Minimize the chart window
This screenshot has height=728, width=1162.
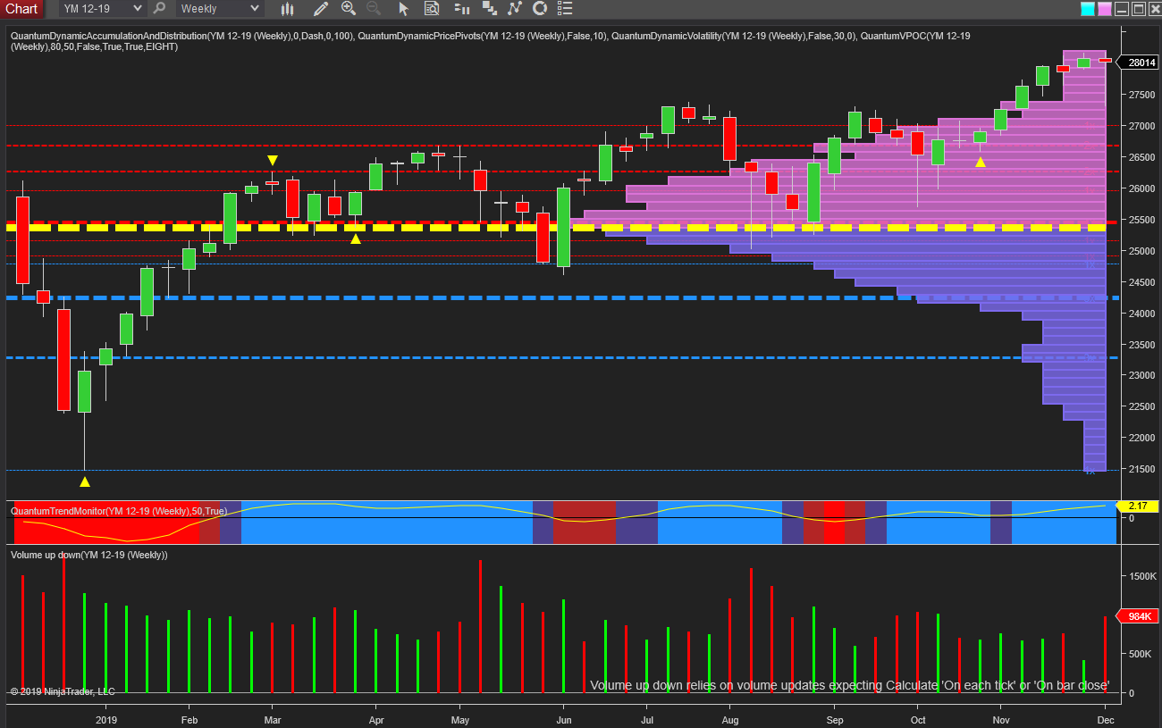(1122, 9)
